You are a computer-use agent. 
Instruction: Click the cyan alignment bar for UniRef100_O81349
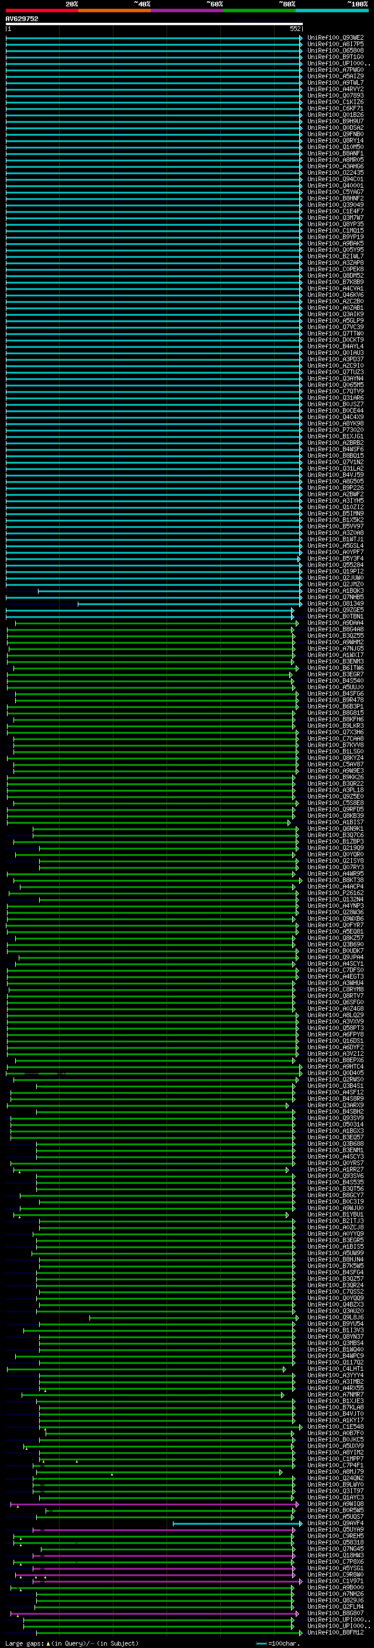191,604
